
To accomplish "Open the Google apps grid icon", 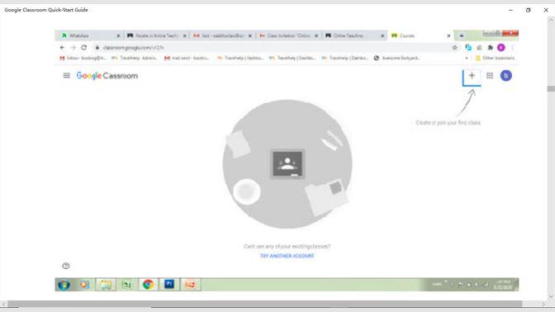I will [x=490, y=75].
